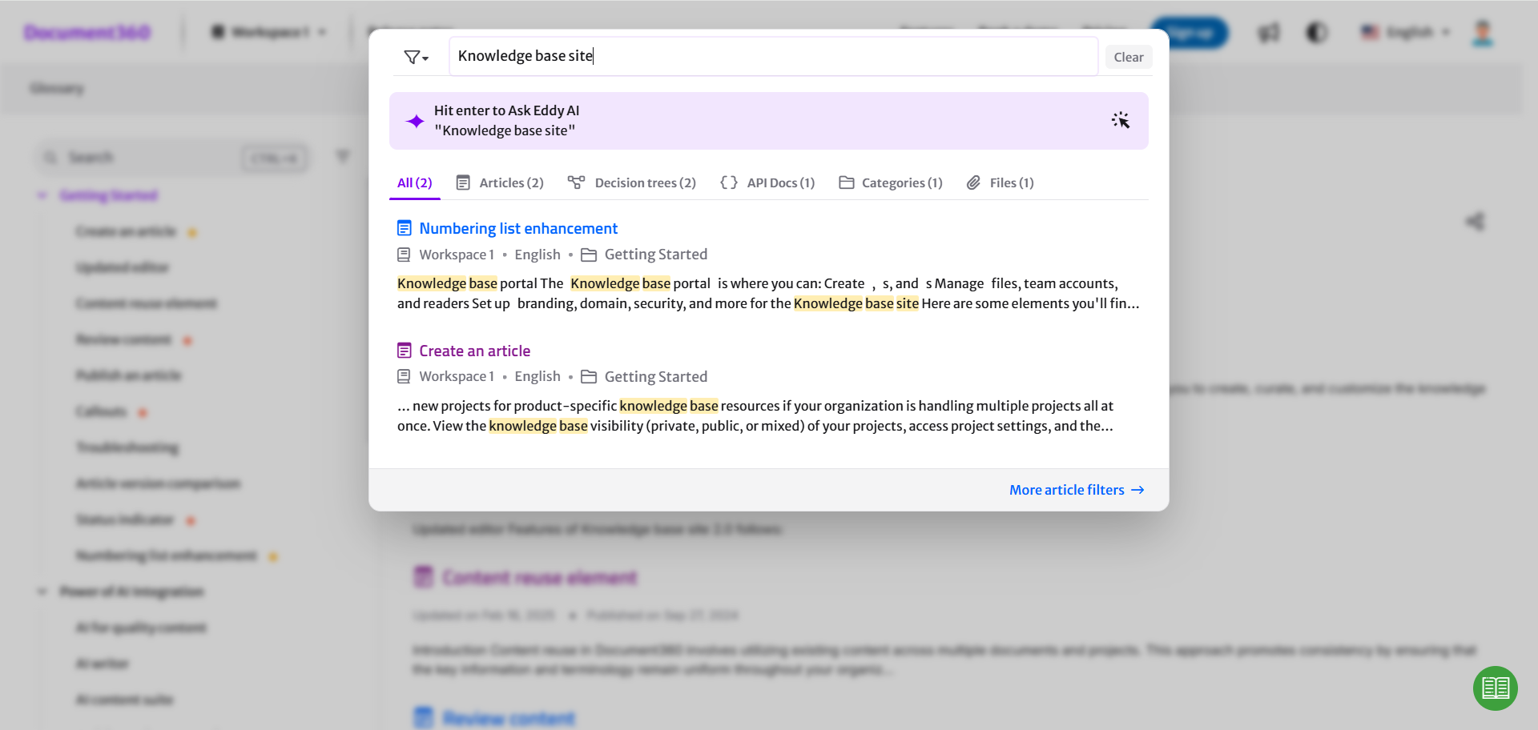The width and height of the screenshot is (1538, 730).
Task: Click the Articles tab document icon
Action: [x=463, y=182]
